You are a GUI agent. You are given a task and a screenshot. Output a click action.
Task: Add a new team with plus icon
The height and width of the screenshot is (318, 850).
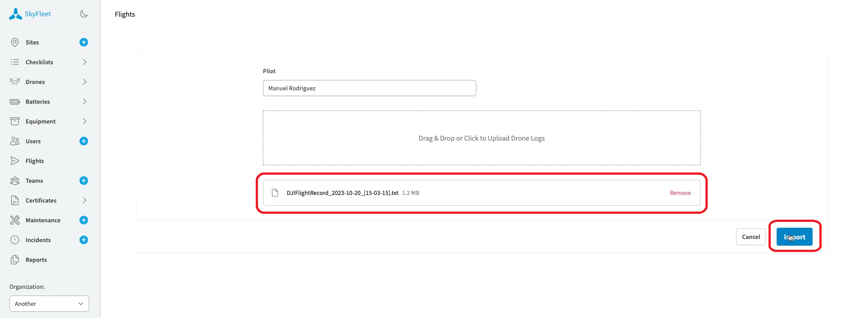[x=84, y=181]
